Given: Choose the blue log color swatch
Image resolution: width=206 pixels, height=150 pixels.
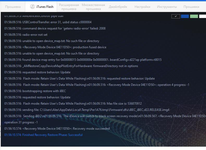Looking at the screenshot, I should click(185, 16).
